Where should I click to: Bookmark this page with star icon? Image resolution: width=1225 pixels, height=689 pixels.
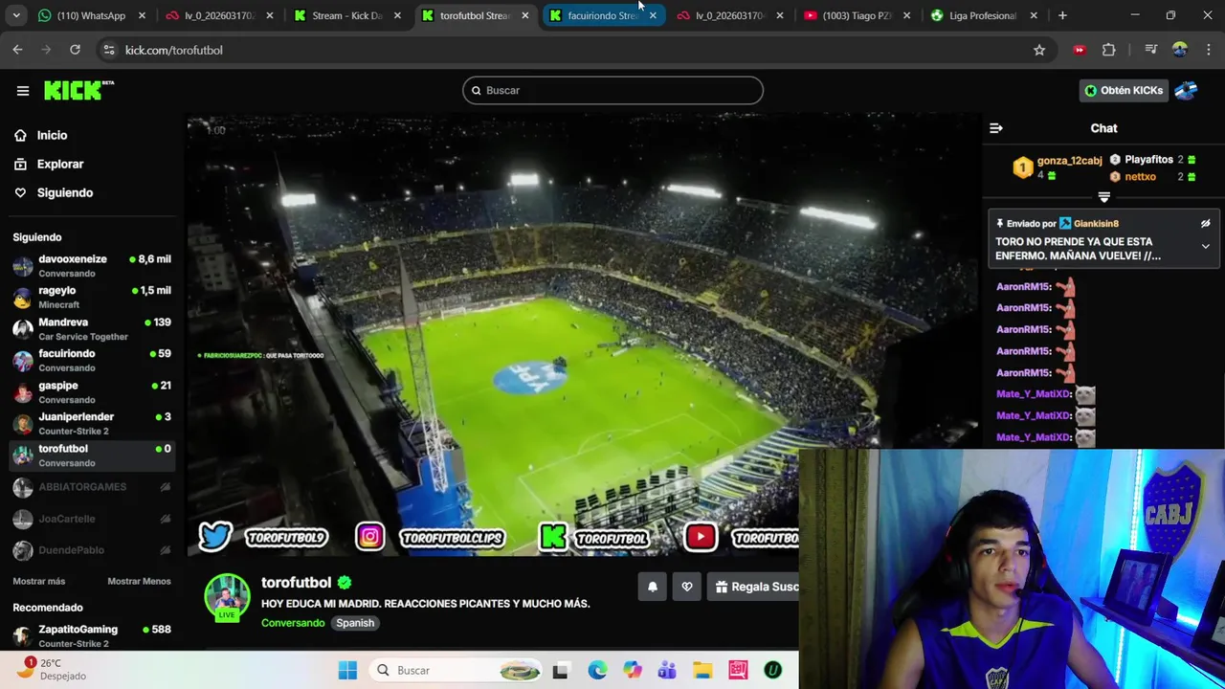(x=1039, y=50)
